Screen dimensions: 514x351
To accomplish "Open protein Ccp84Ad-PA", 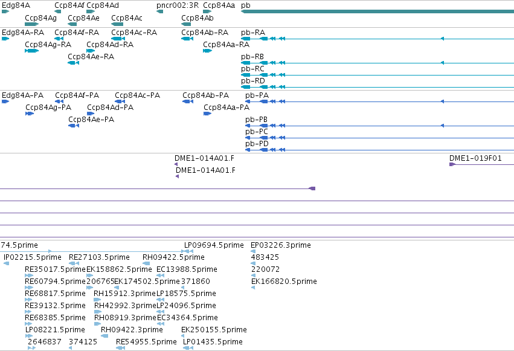I will click(x=110, y=108).
